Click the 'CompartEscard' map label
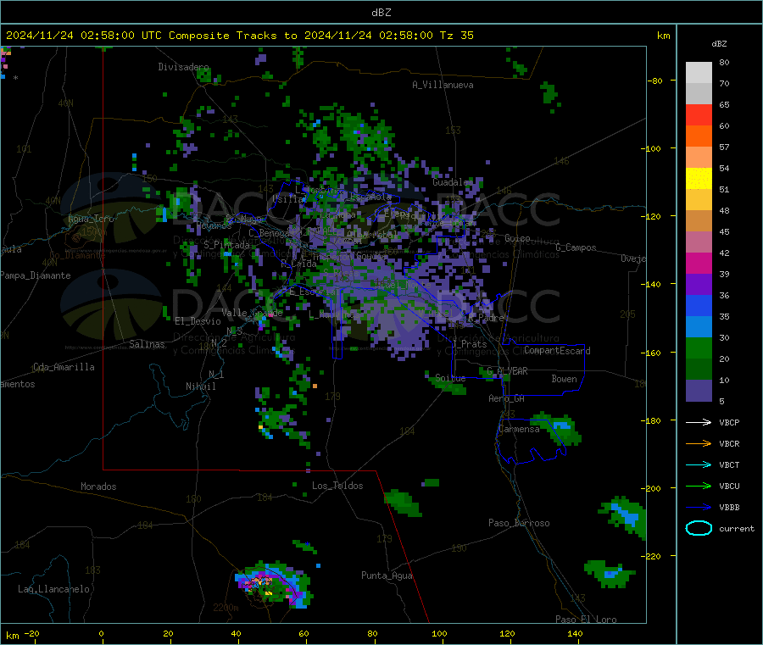Image resolution: width=763 pixels, height=645 pixels. [557, 351]
